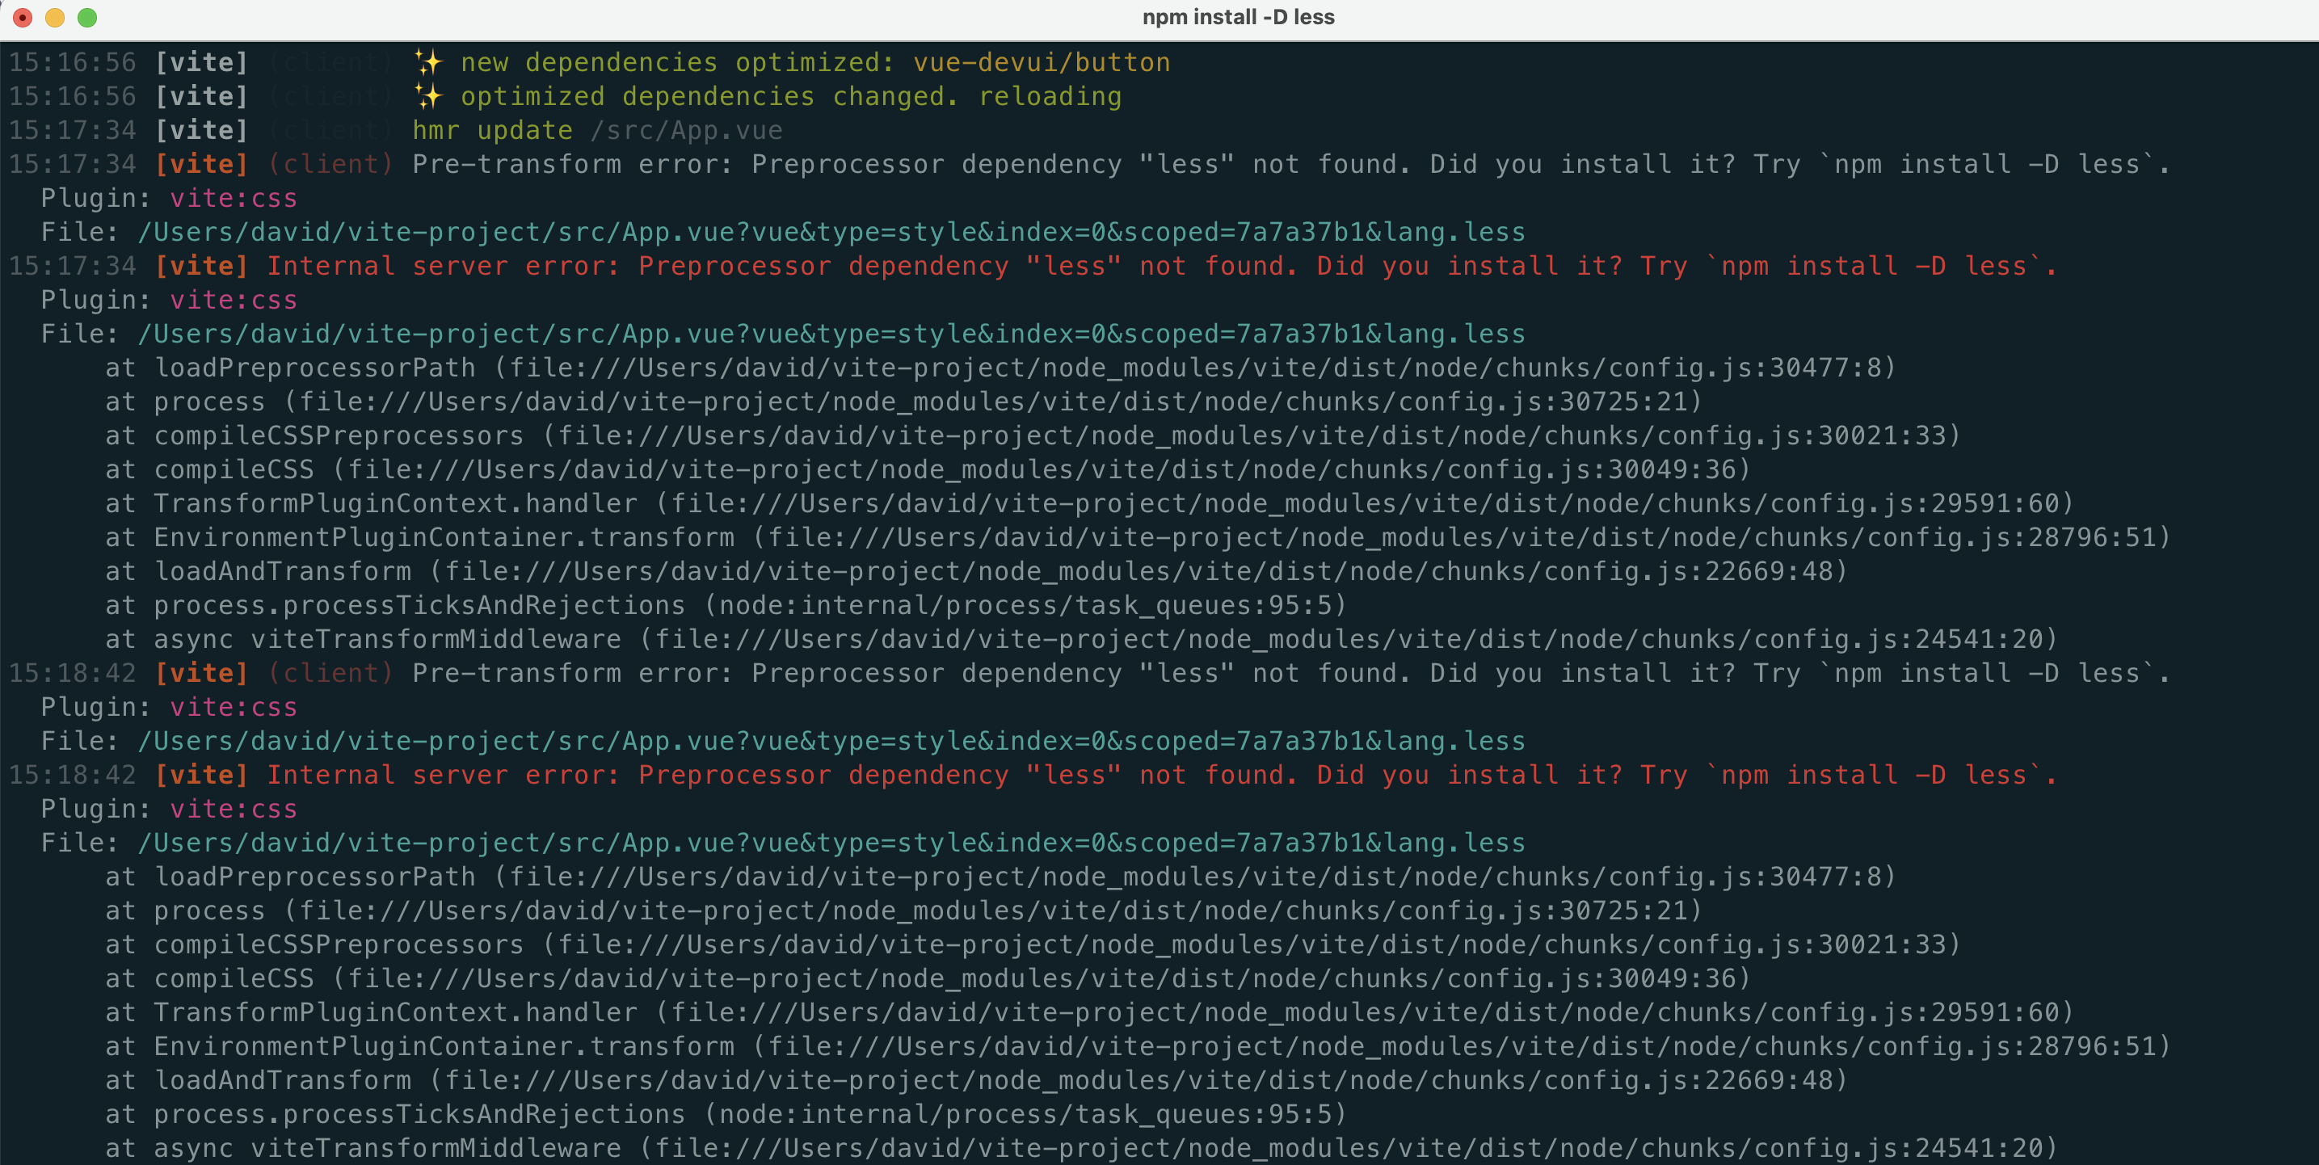This screenshot has height=1165, width=2319.
Task: Click '(client)' label on 15:17:34 Pre-transform error
Action: (x=330, y=164)
